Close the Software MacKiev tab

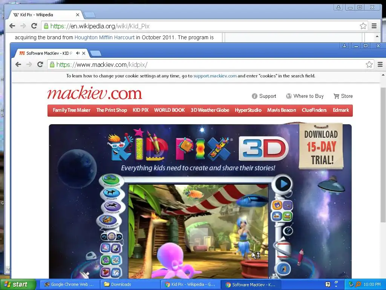84,53
